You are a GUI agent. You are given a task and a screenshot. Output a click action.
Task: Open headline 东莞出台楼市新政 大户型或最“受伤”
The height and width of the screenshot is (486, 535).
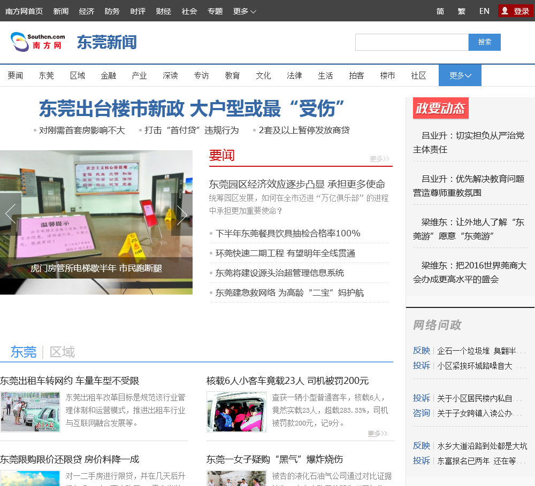[x=192, y=109]
